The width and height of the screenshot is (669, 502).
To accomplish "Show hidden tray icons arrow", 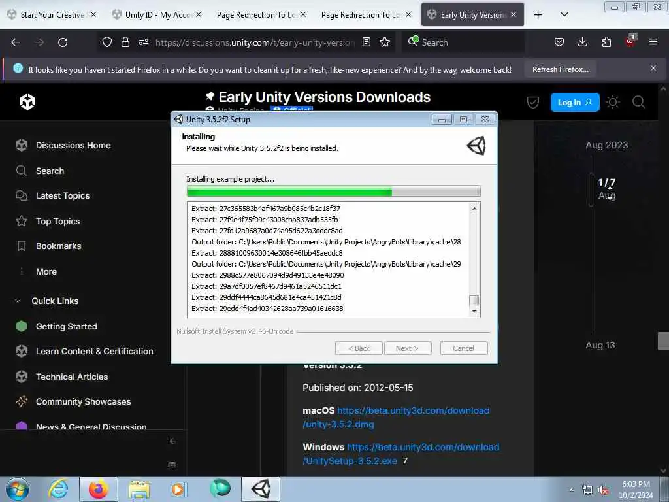I will point(571,490).
